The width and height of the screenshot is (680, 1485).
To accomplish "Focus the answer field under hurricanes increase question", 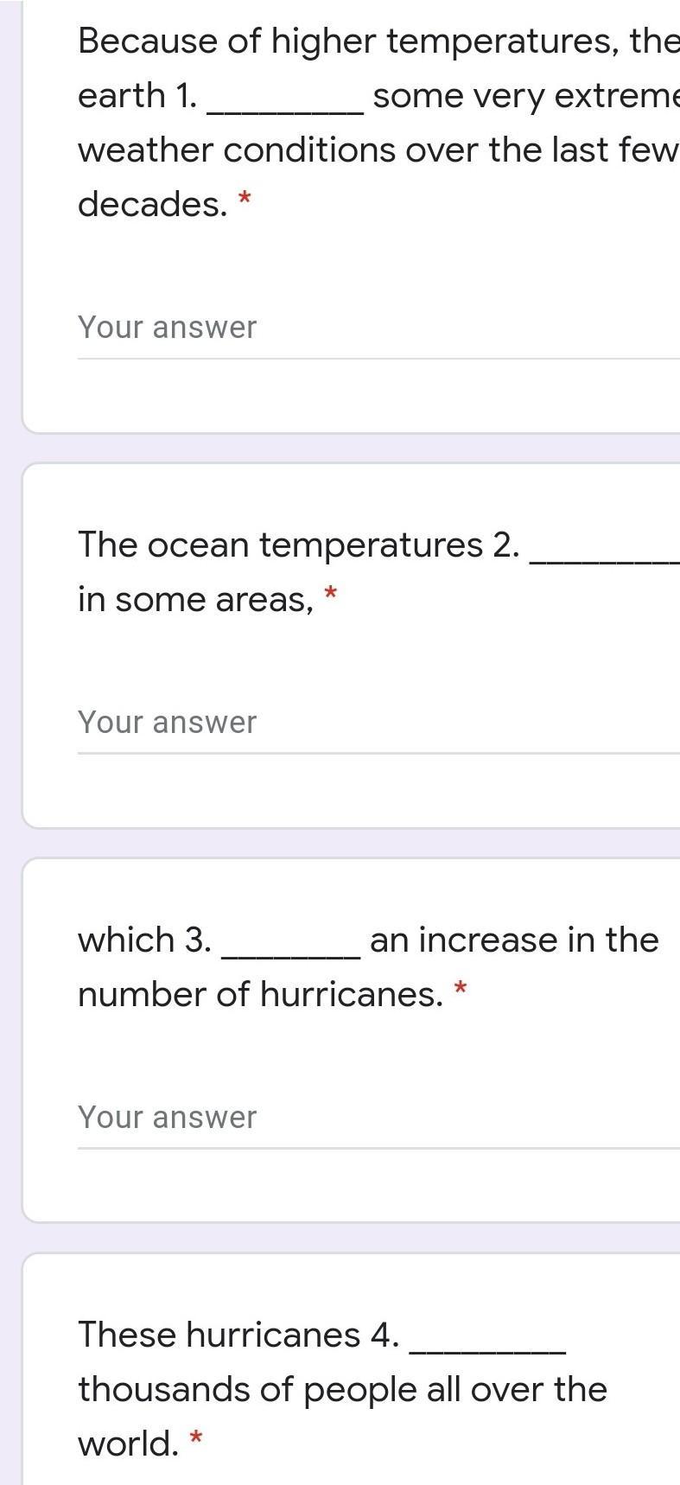I will [x=378, y=1119].
